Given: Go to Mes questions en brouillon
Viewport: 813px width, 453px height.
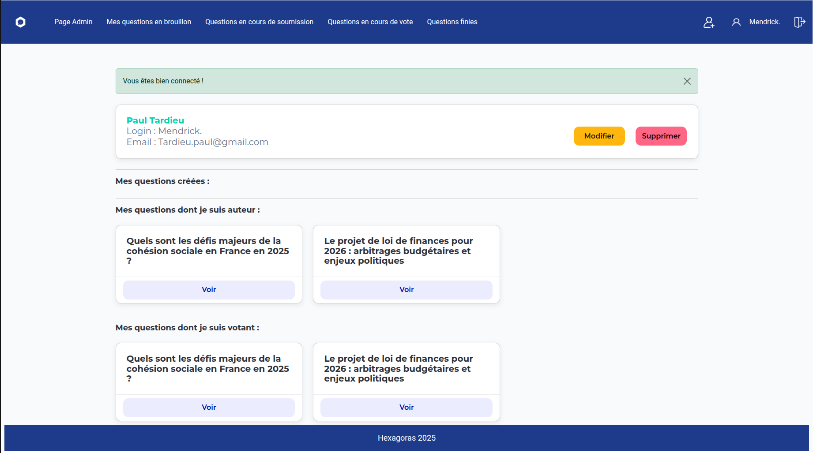Looking at the screenshot, I should pyautogui.click(x=149, y=22).
